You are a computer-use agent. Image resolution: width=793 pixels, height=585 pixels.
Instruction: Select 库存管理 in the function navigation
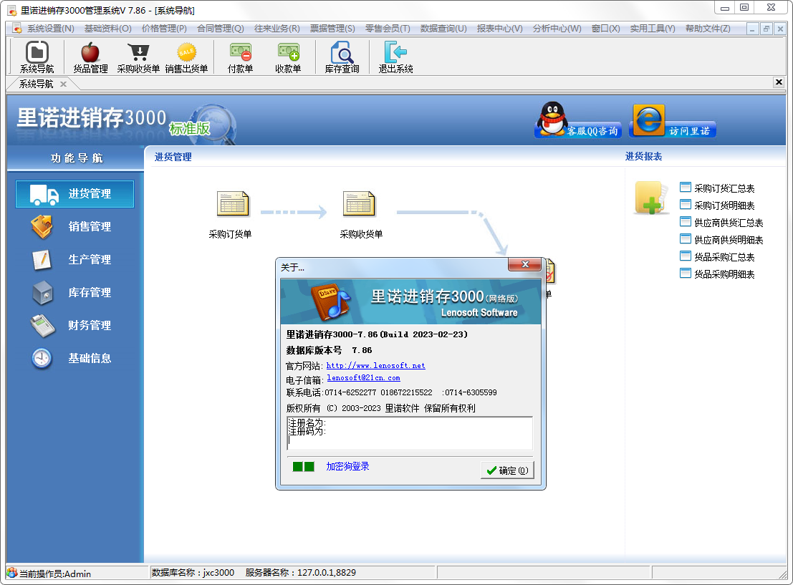tap(75, 292)
